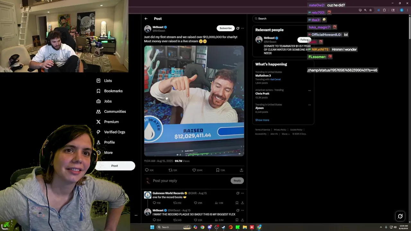Image resolution: width=411 pixels, height=231 pixels.
Task: View analytics on Guinness reply 1.1M
Action: point(219,203)
